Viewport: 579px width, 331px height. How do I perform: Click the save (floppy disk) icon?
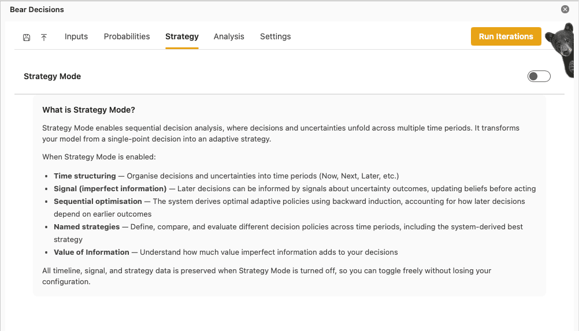coord(27,38)
